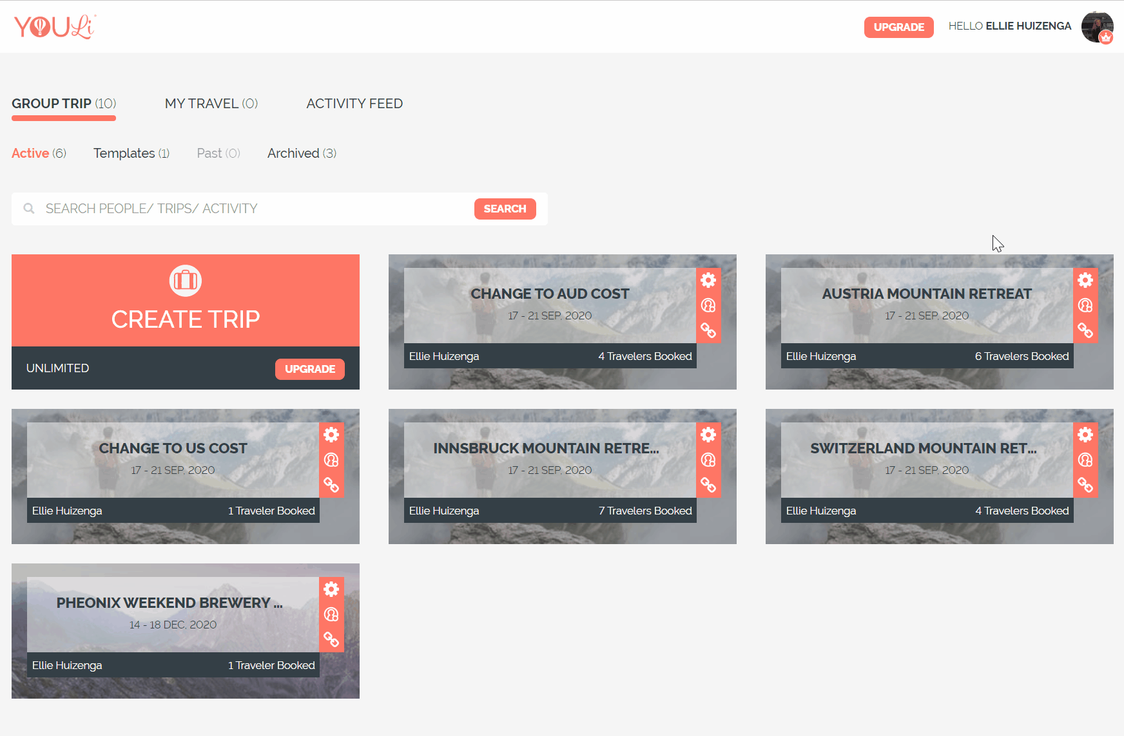This screenshot has height=736, width=1124.
Task: Open Switzerland Mountain Ret... trip title
Action: coord(924,448)
